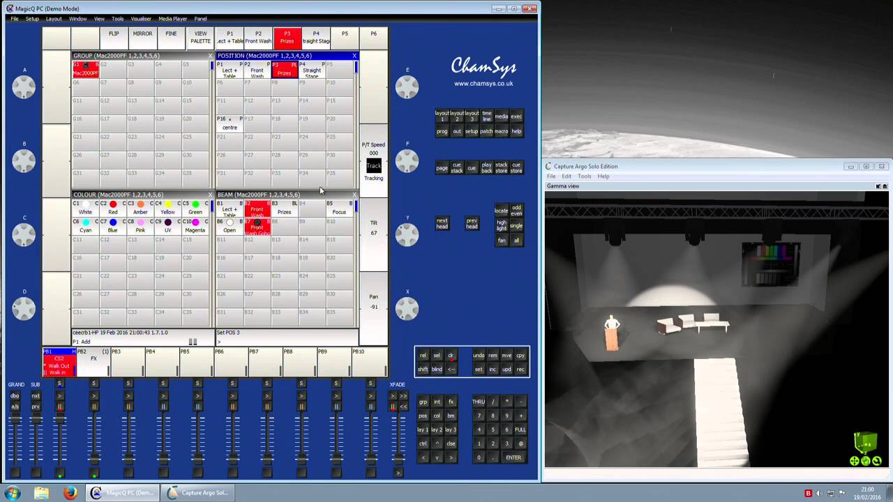Click the prev head button
Viewport: 893px width, 502px height.
[472, 224]
